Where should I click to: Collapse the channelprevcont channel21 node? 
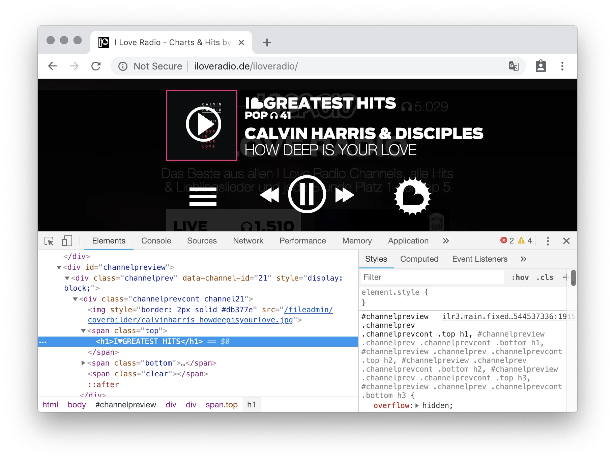pos(75,299)
